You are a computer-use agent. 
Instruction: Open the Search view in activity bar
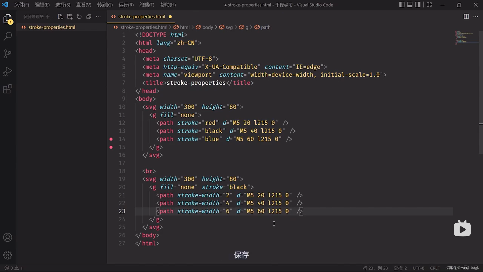(x=8, y=36)
